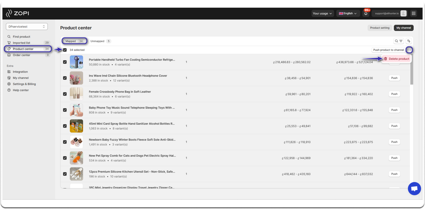Viewport: 425px width, 209px height.
Task: Click Push product to channel
Action: tap(388, 50)
